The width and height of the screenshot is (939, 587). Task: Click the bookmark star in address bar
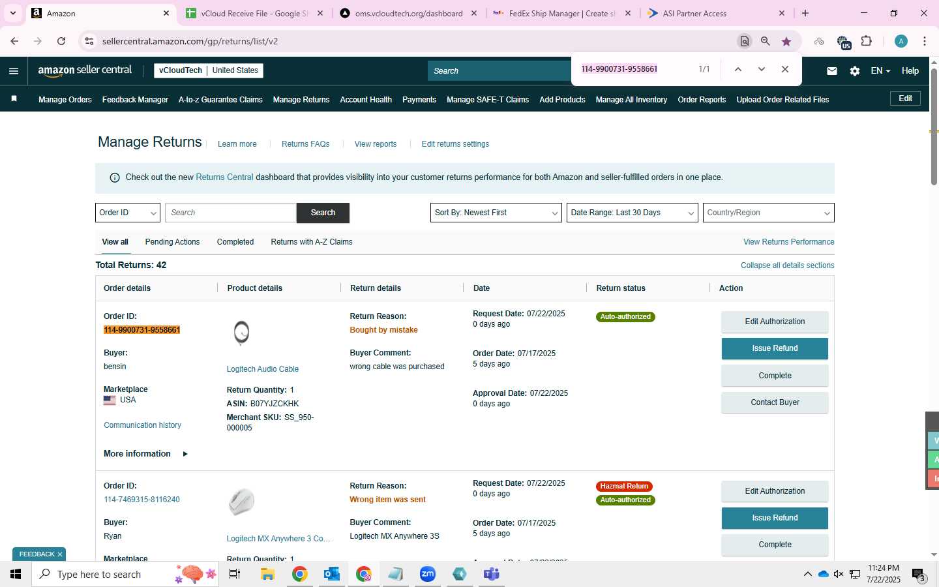coord(786,41)
